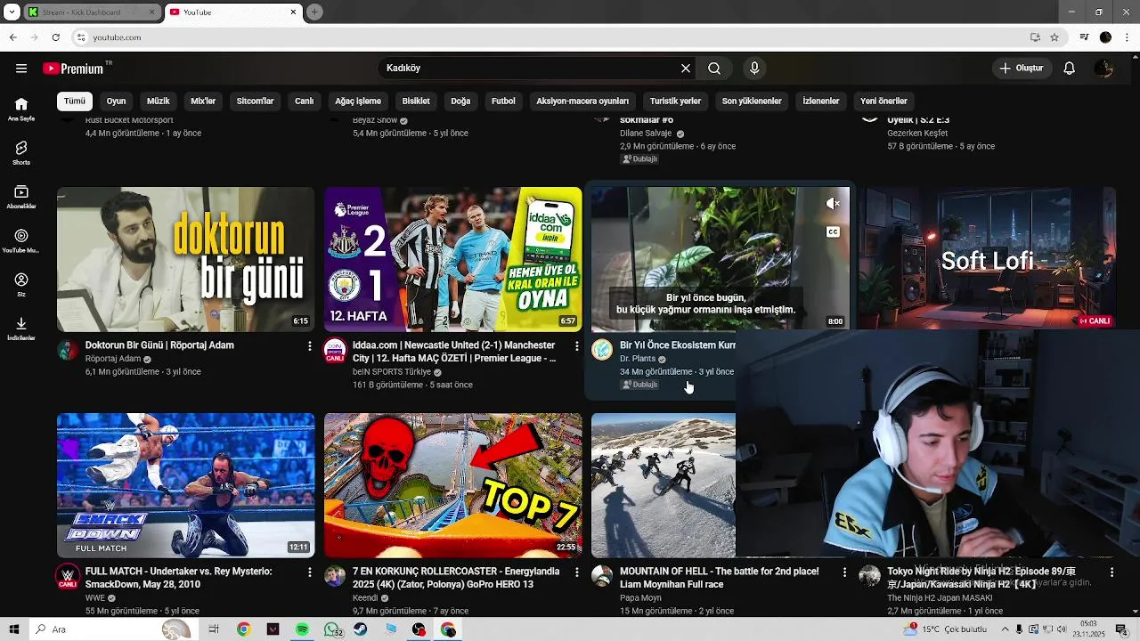Open the TOP 7 rollercoaster thumbnail
Image resolution: width=1140 pixels, height=641 pixels.
tap(453, 485)
